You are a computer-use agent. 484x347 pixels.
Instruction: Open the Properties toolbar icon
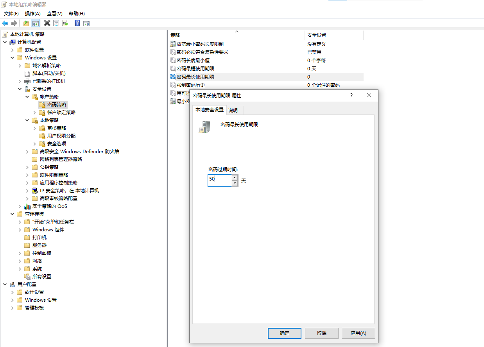point(56,23)
